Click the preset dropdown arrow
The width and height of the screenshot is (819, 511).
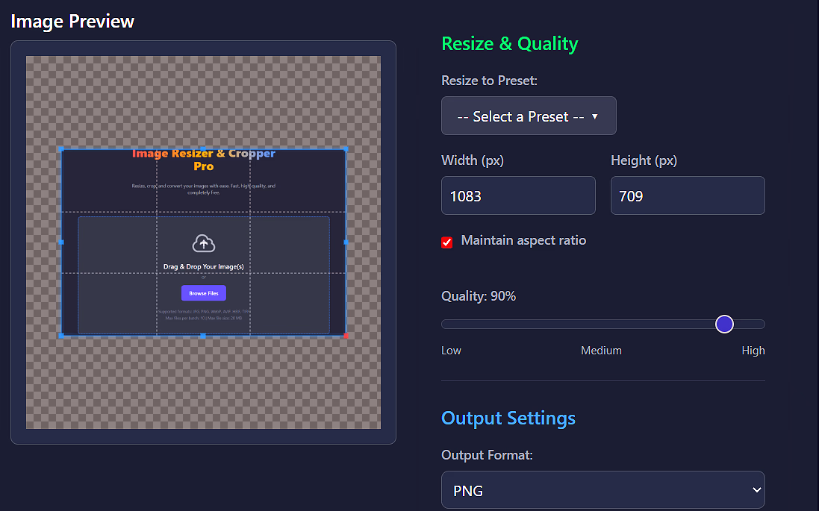point(595,116)
